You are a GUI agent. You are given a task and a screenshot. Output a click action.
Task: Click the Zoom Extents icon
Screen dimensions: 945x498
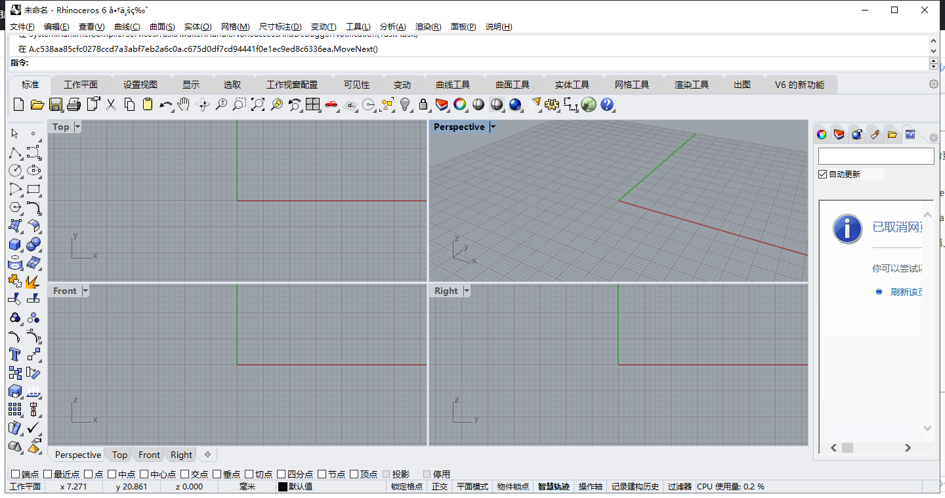[258, 104]
